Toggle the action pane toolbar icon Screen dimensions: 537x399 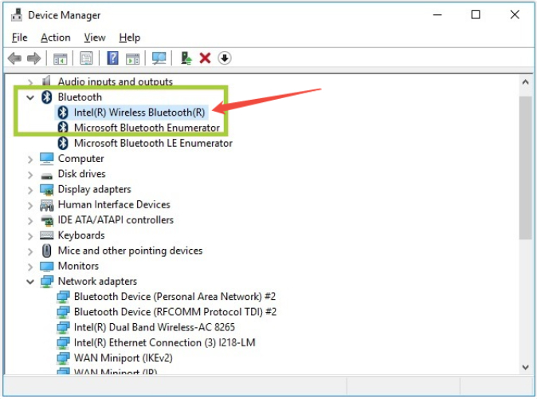132,58
